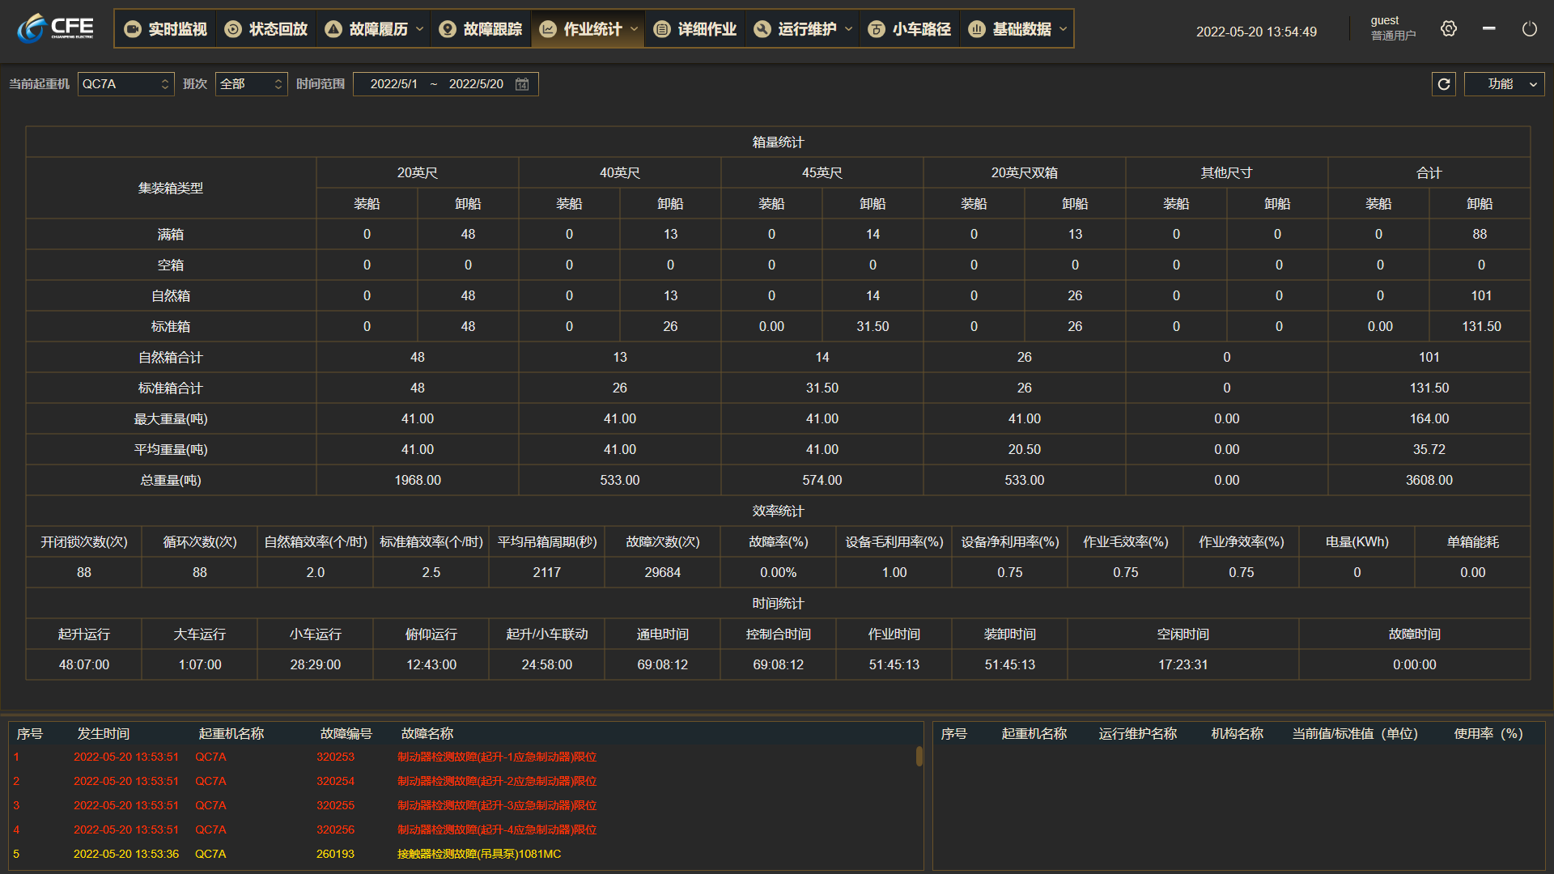Open 当前起重机 QC7A combo box

point(125,84)
